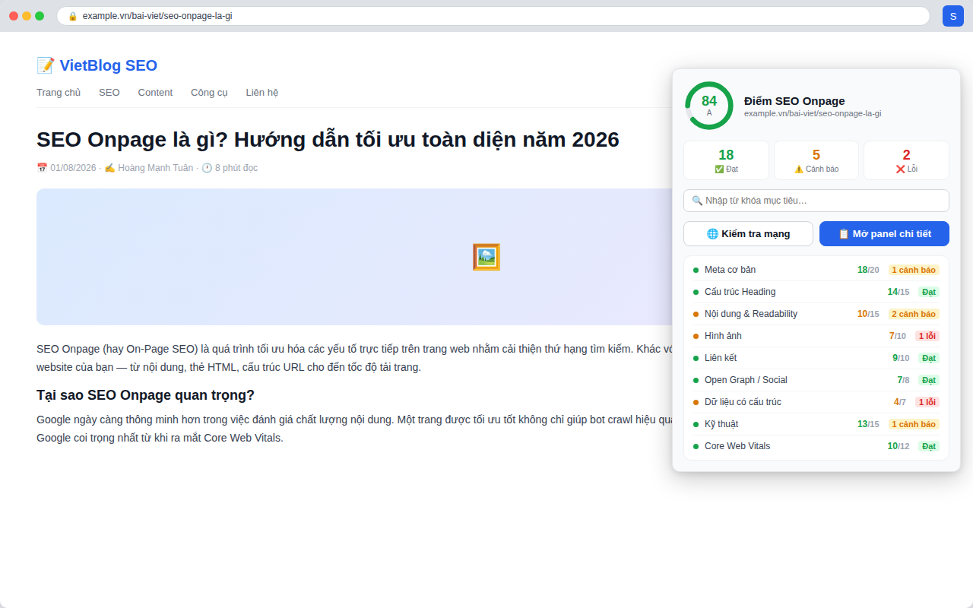Click the Điểm SEO Onpage panel title
This screenshot has height=608, width=973.
794,101
